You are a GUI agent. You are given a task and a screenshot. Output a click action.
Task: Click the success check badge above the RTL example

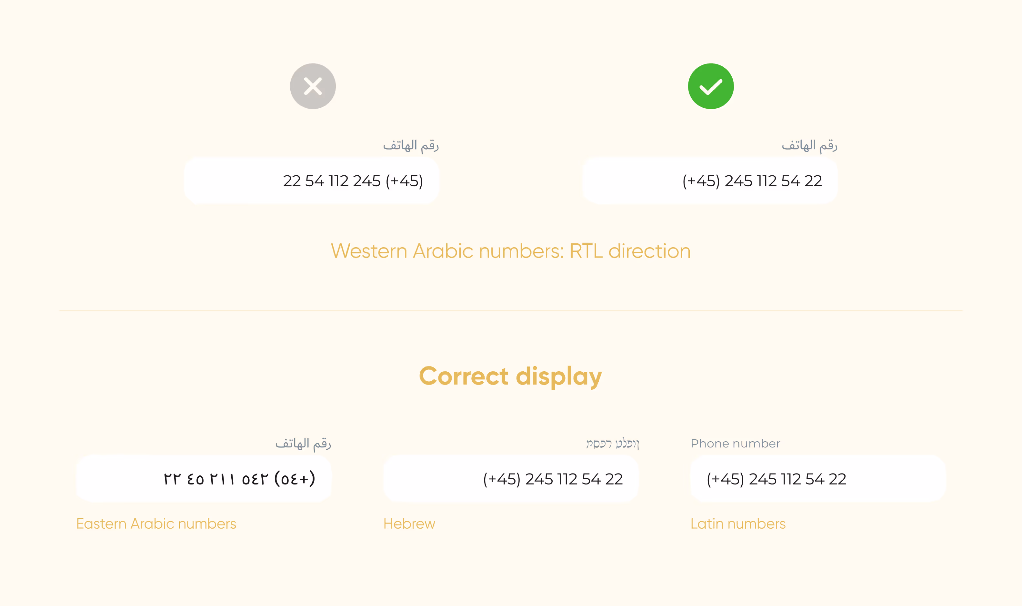(x=711, y=86)
